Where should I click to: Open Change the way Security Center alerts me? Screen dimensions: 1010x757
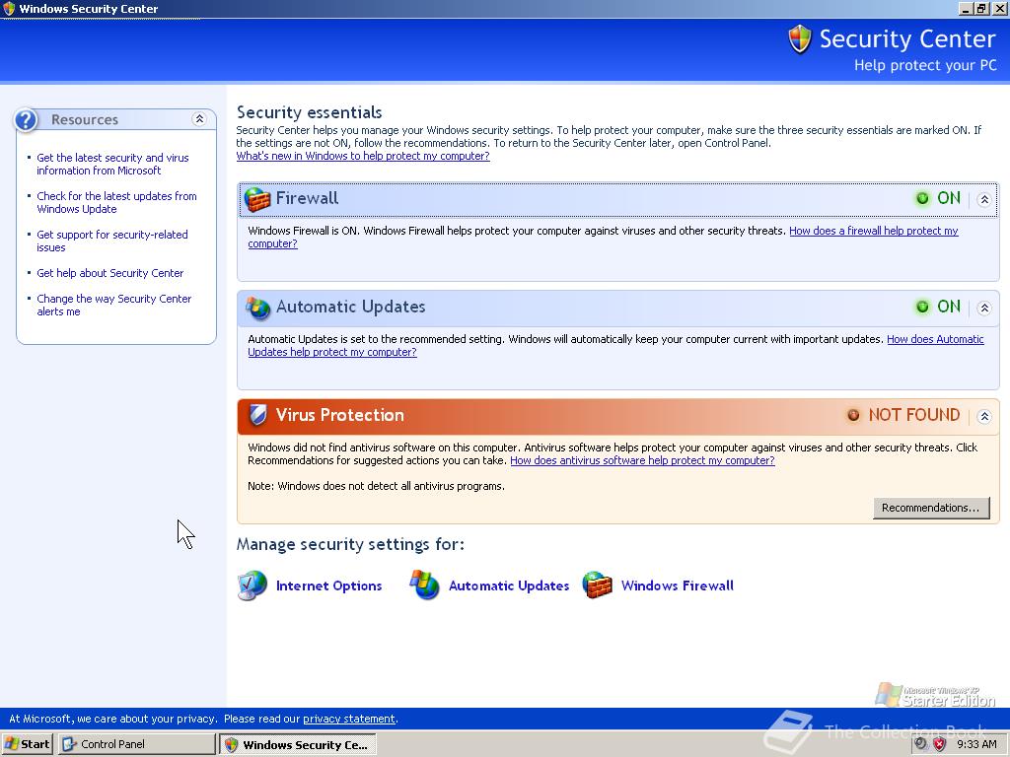point(114,306)
